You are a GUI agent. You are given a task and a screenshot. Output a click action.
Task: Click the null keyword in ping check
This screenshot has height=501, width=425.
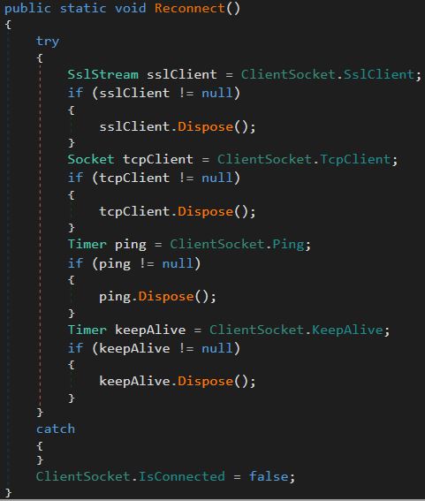(x=178, y=263)
